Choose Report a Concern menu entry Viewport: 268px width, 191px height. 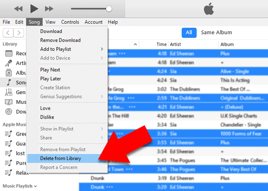point(67,167)
